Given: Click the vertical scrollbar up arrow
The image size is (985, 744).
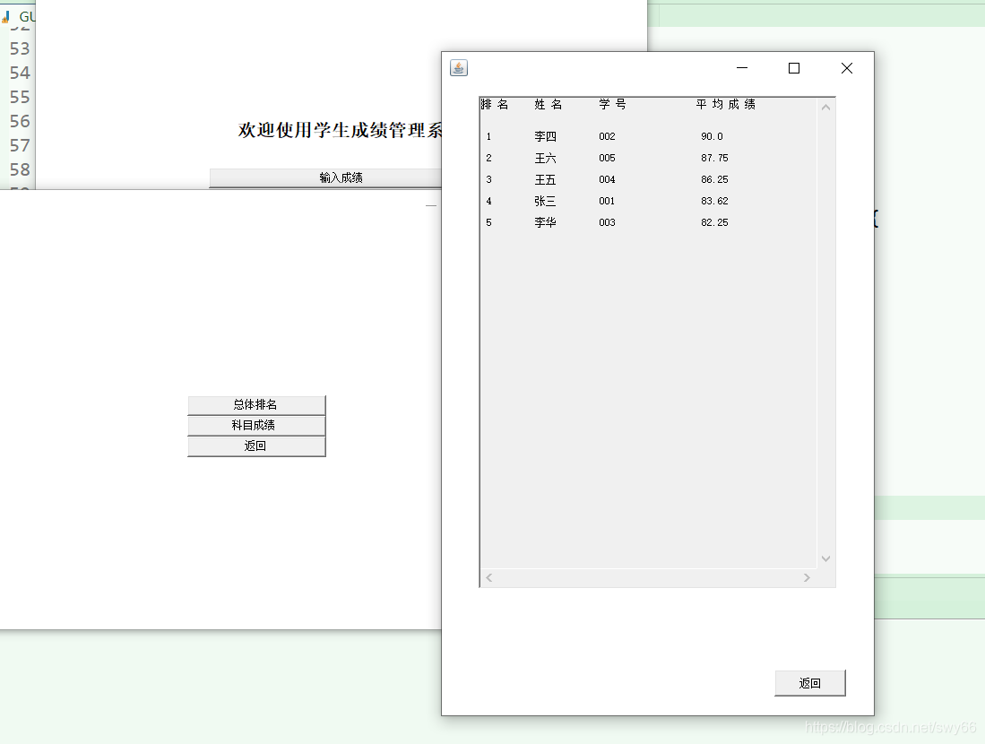Looking at the screenshot, I should click(x=826, y=108).
